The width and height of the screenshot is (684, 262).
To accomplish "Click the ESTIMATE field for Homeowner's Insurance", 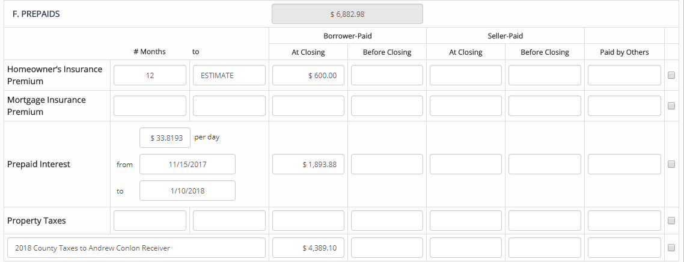I will point(229,75).
